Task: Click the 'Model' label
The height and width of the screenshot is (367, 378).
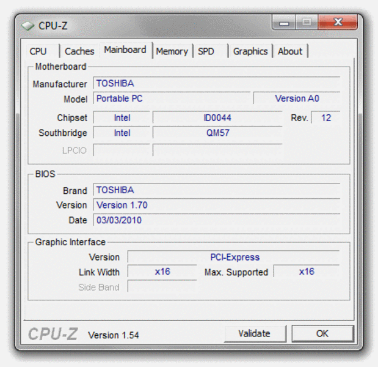Action: 76,99
